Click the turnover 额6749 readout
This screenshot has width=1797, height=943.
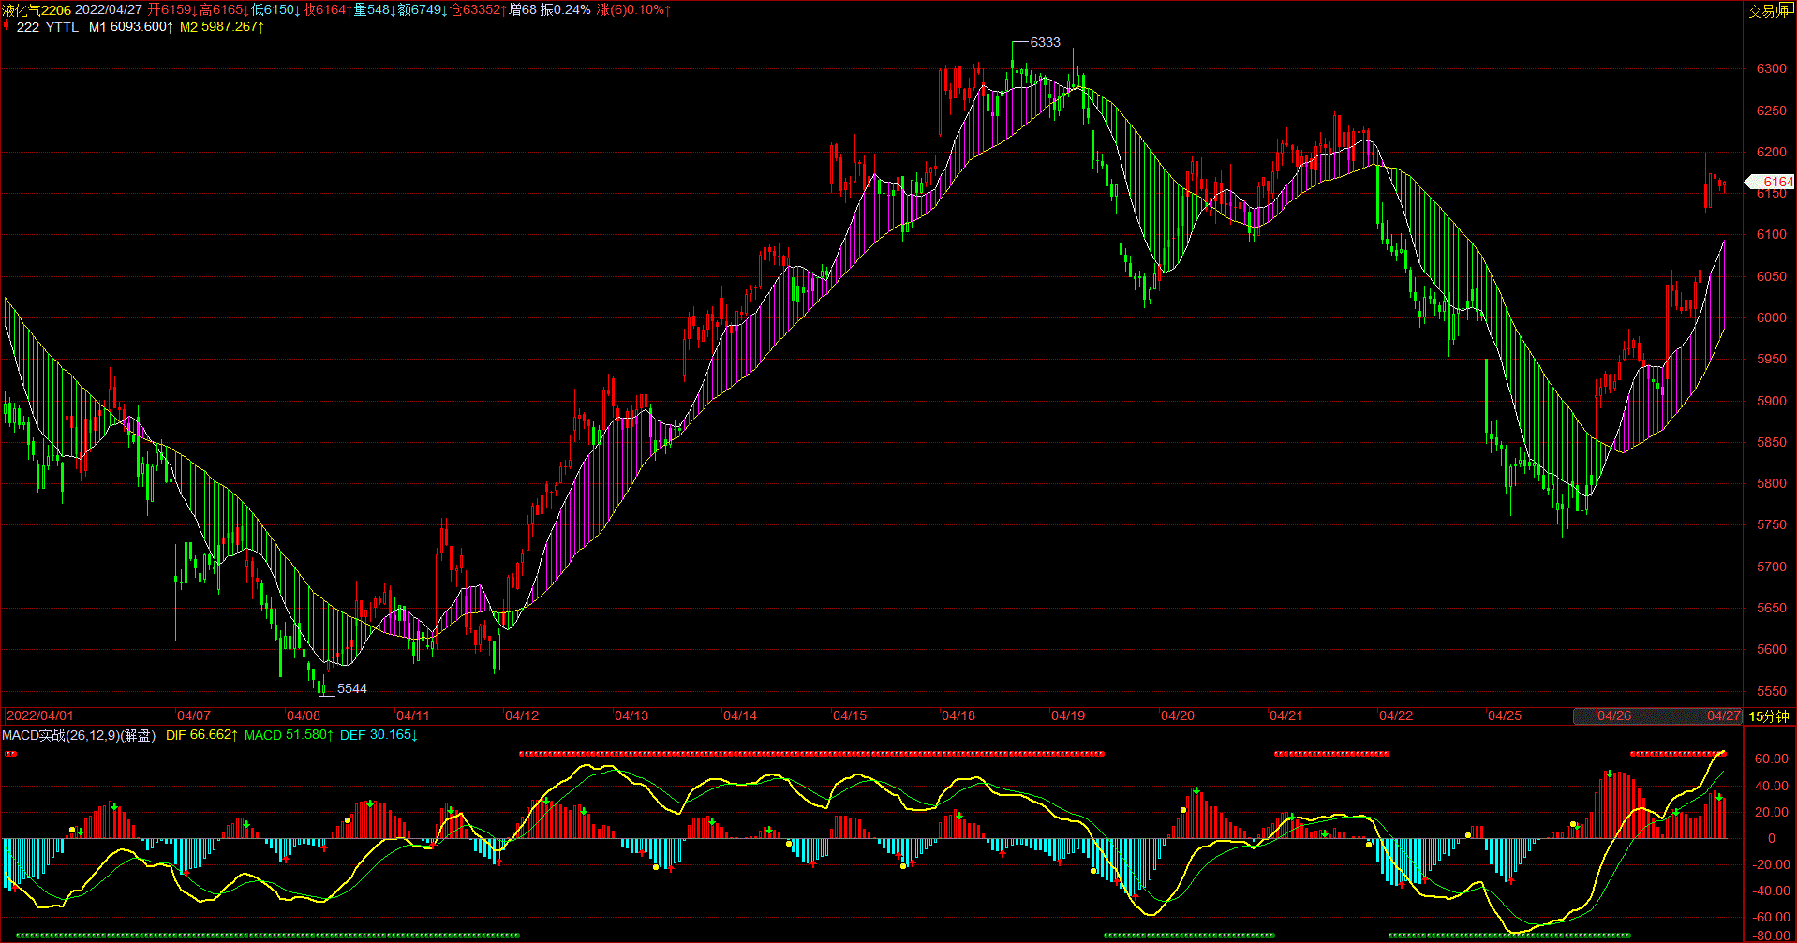(x=423, y=10)
